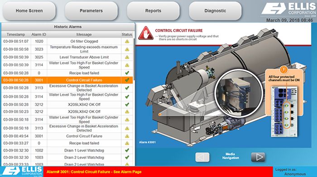Go to previous media slide arrow

pyautogui.click(x=202, y=157)
